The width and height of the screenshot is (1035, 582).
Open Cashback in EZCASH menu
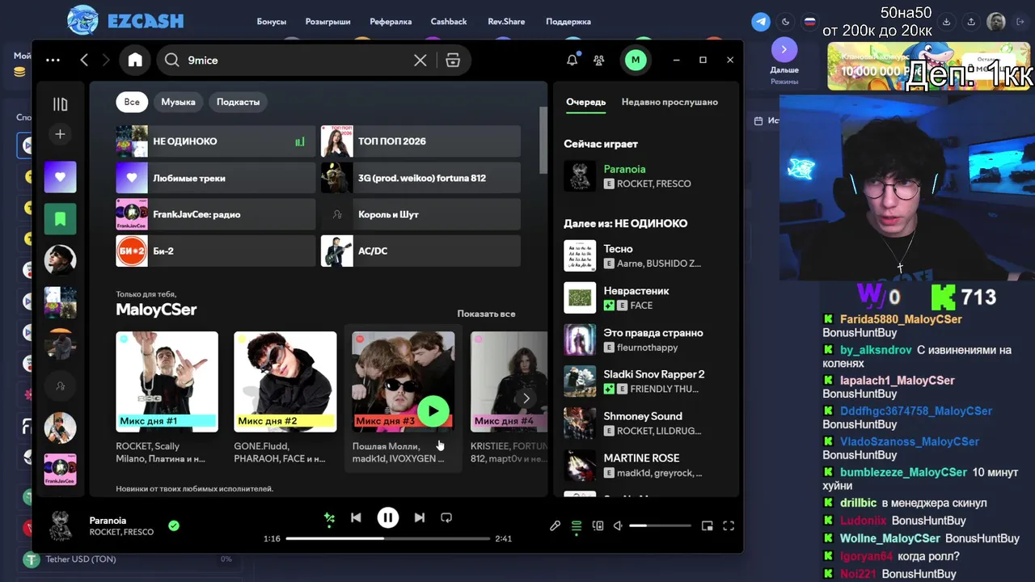click(449, 22)
